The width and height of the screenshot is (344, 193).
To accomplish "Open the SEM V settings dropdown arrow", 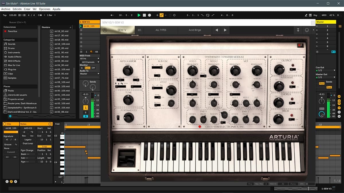I will 313,30.
